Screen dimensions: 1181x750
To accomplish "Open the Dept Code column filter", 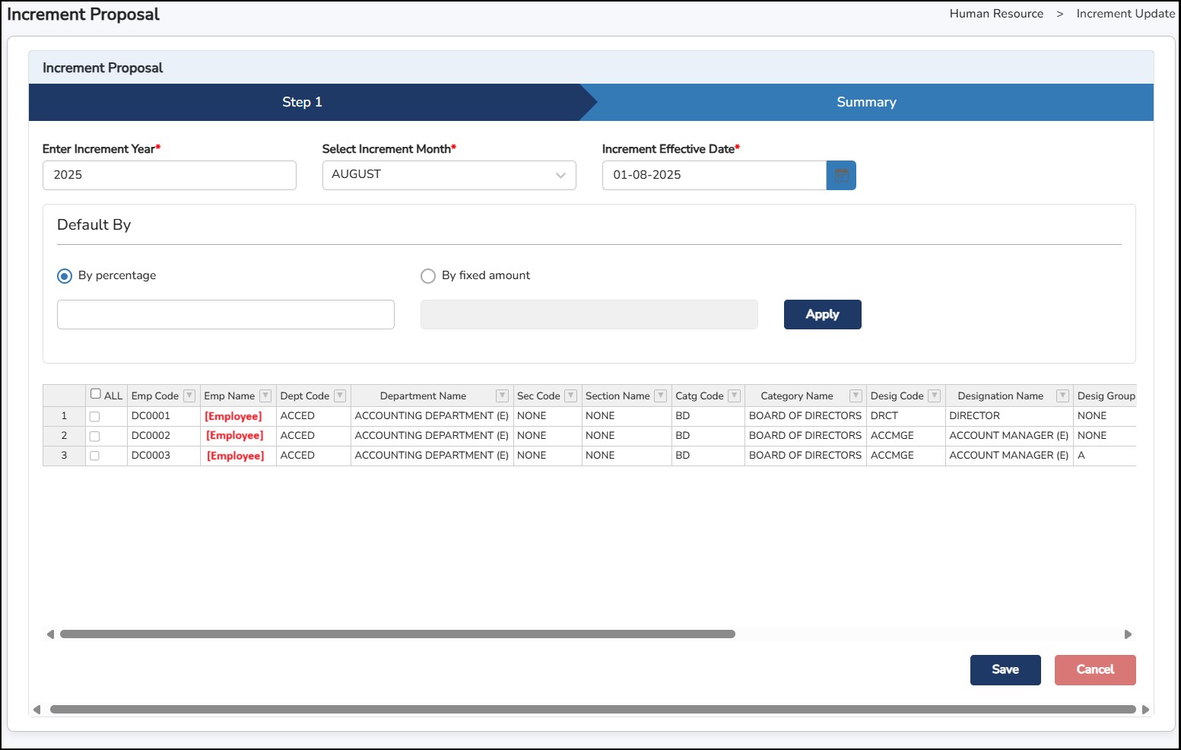I will coord(340,396).
